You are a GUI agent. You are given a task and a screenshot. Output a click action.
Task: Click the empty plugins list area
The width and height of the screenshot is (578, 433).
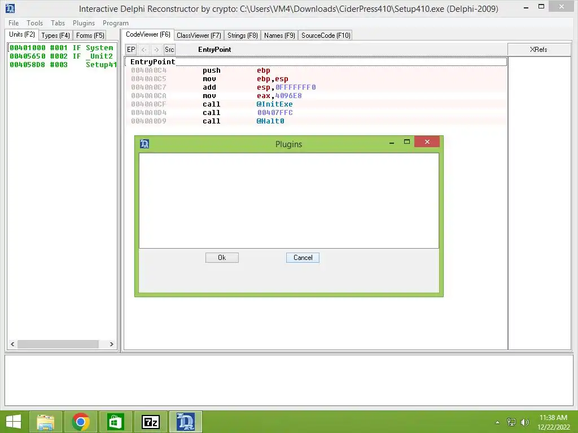point(288,201)
